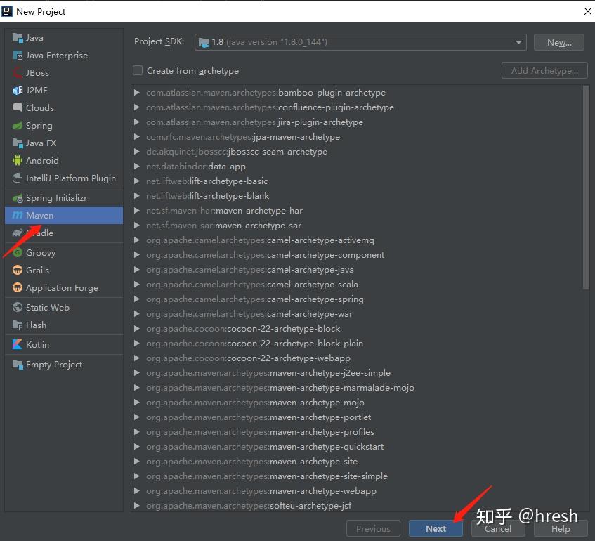Choose Empty Project label
This screenshot has height=541, width=595.
[x=54, y=365]
